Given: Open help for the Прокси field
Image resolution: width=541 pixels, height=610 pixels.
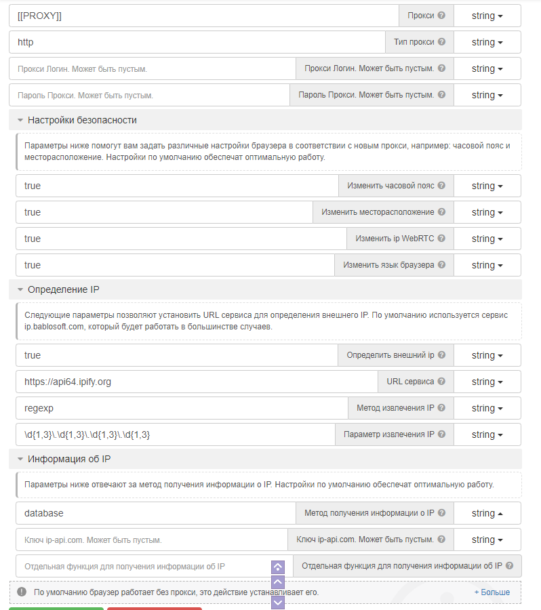Looking at the screenshot, I should click(x=442, y=15).
